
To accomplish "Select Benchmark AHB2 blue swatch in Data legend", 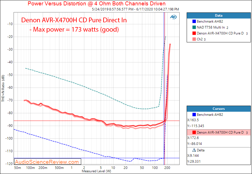I will pos(194,21).
